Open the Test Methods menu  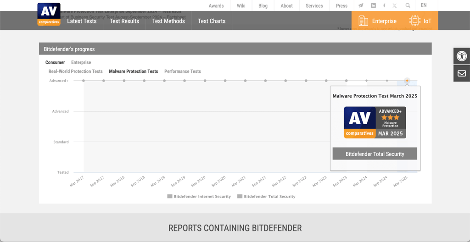(x=168, y=21)
